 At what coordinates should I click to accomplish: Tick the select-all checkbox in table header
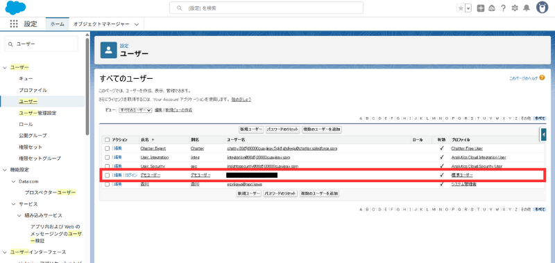[108, 140]
